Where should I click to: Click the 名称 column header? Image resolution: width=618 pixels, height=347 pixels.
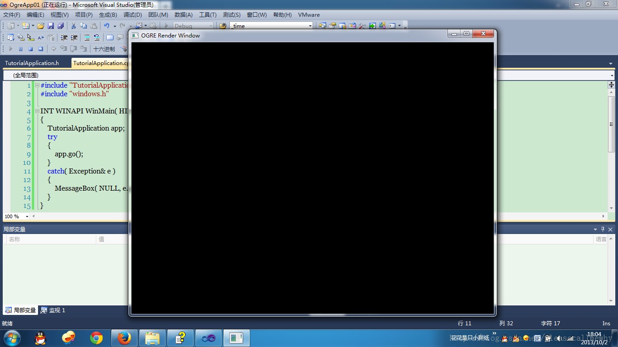point(51,239)
